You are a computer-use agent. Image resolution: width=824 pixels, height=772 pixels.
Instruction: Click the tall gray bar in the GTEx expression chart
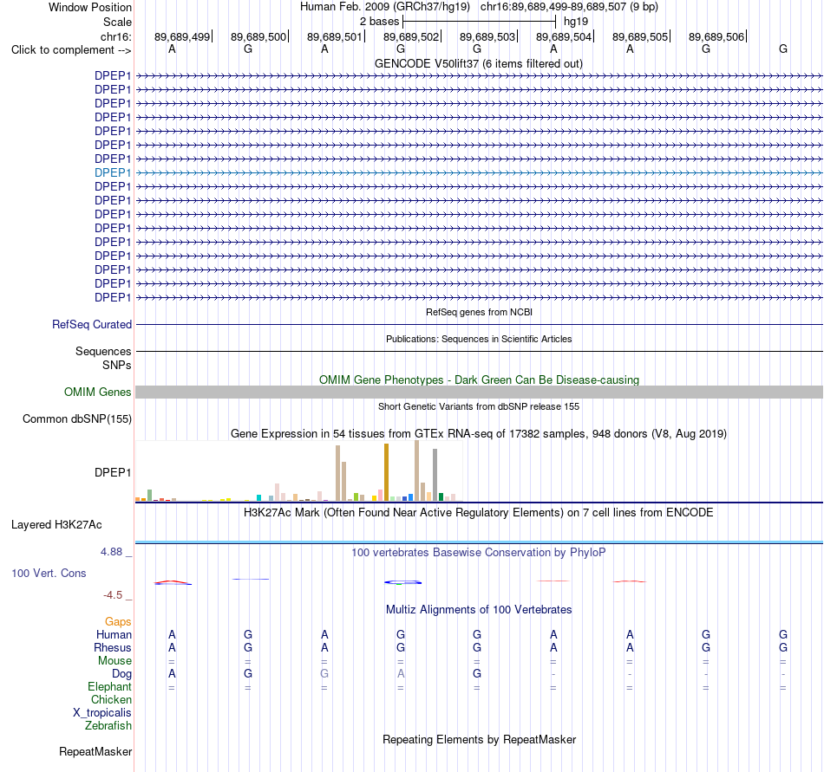tap(435, 475)
